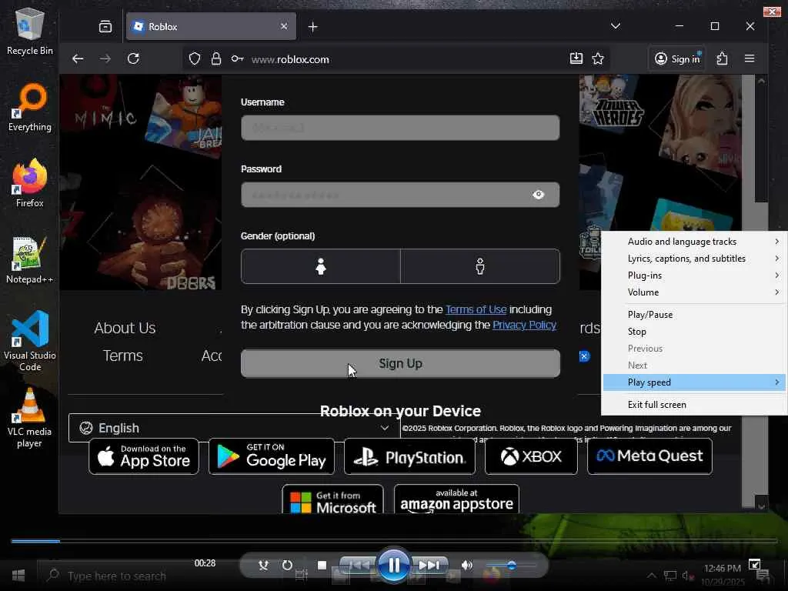Open Lyrics, captions, and subtitles submenu

pos(694,259)
